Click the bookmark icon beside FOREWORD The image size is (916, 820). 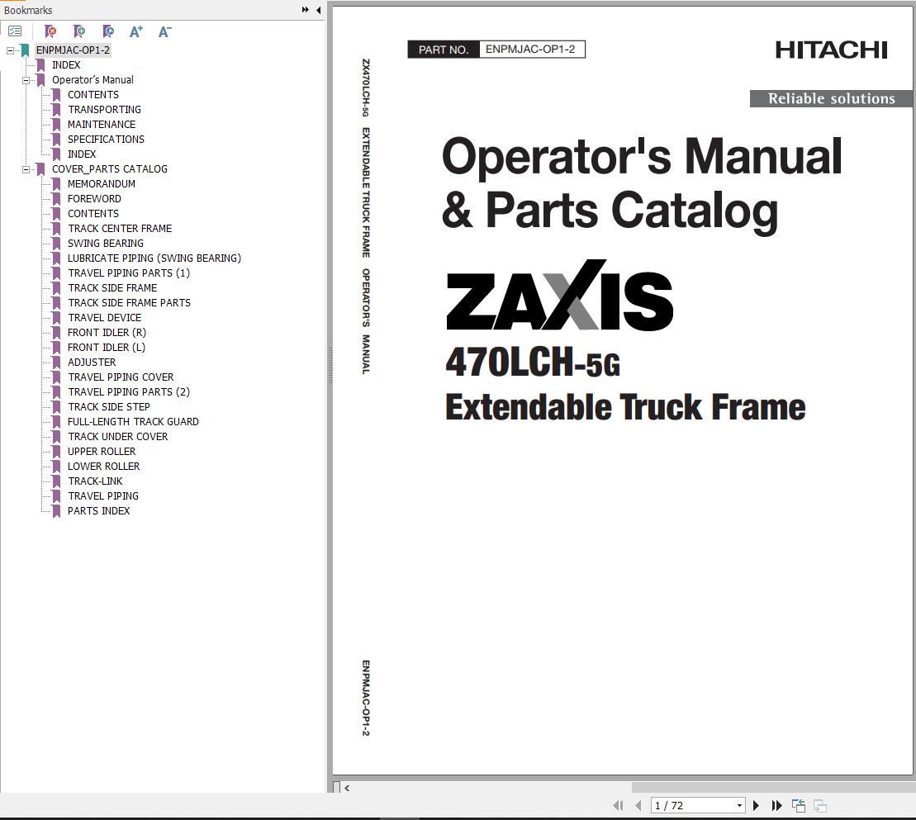click(x=57, y=198)
